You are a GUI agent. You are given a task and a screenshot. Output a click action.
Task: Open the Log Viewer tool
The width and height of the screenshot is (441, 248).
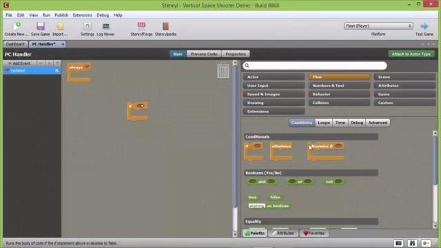pyautogui.click(x=106, y=26)
